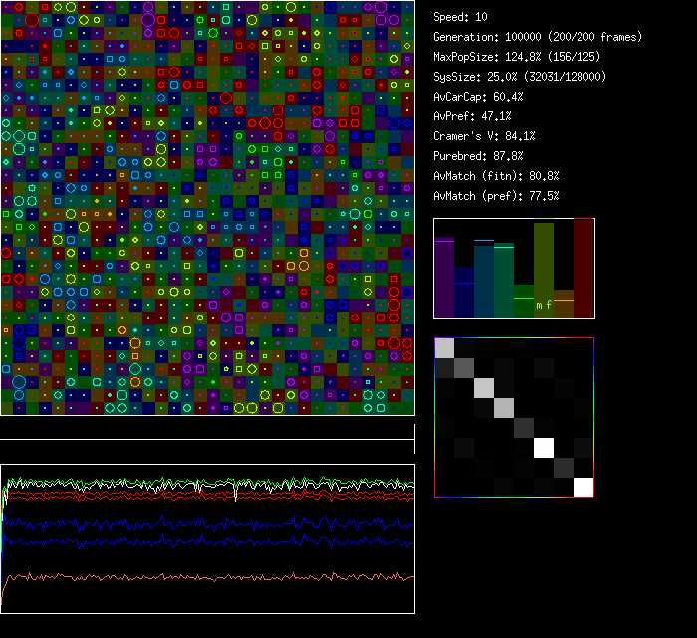The image size is (697, 638).
Task: Click the dark blue histogram bar
Action: click(464, 299)
